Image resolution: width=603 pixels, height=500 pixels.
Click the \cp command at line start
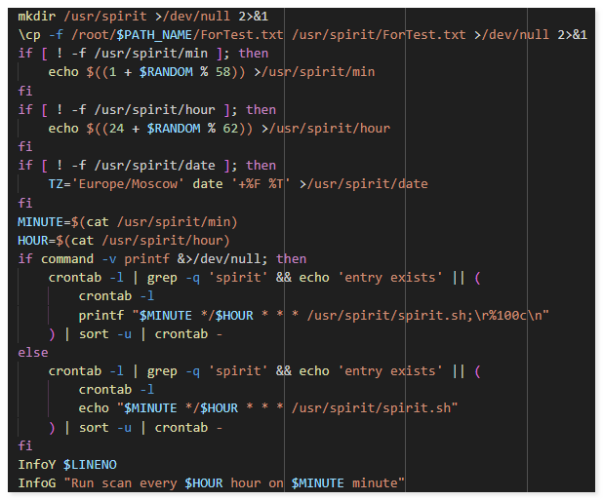pos(29,34)
